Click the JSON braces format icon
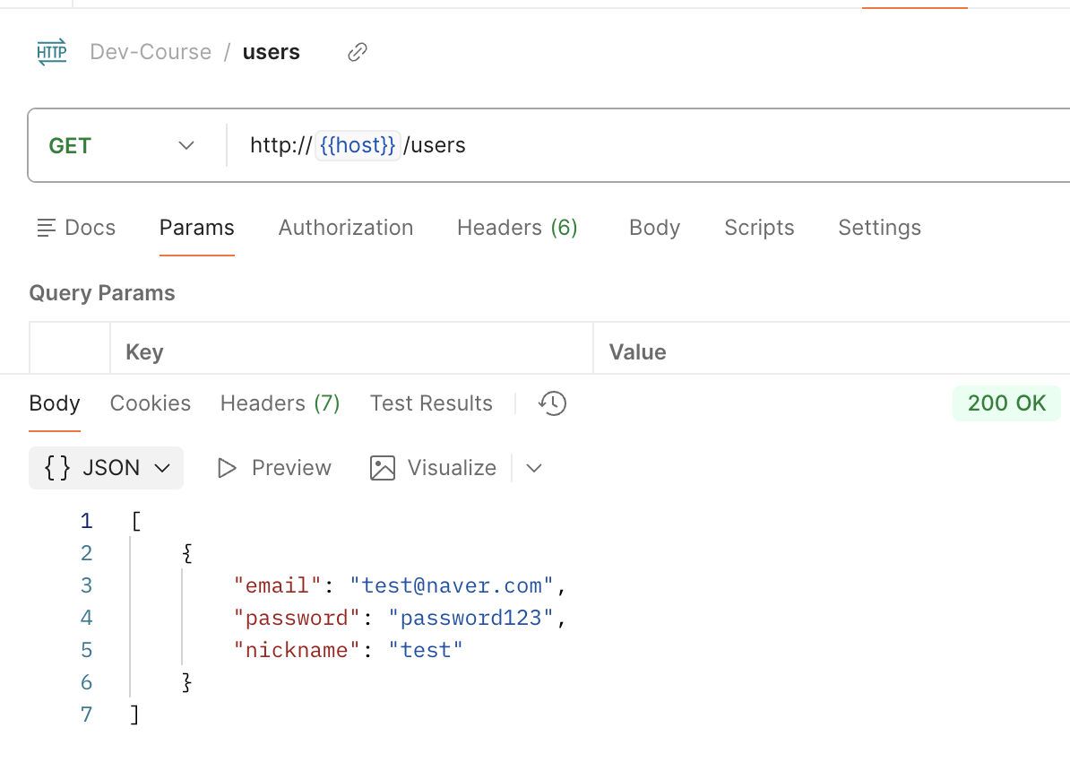Image resolution: width=1070 pixels, height=762 pixels. click(57, 468)
